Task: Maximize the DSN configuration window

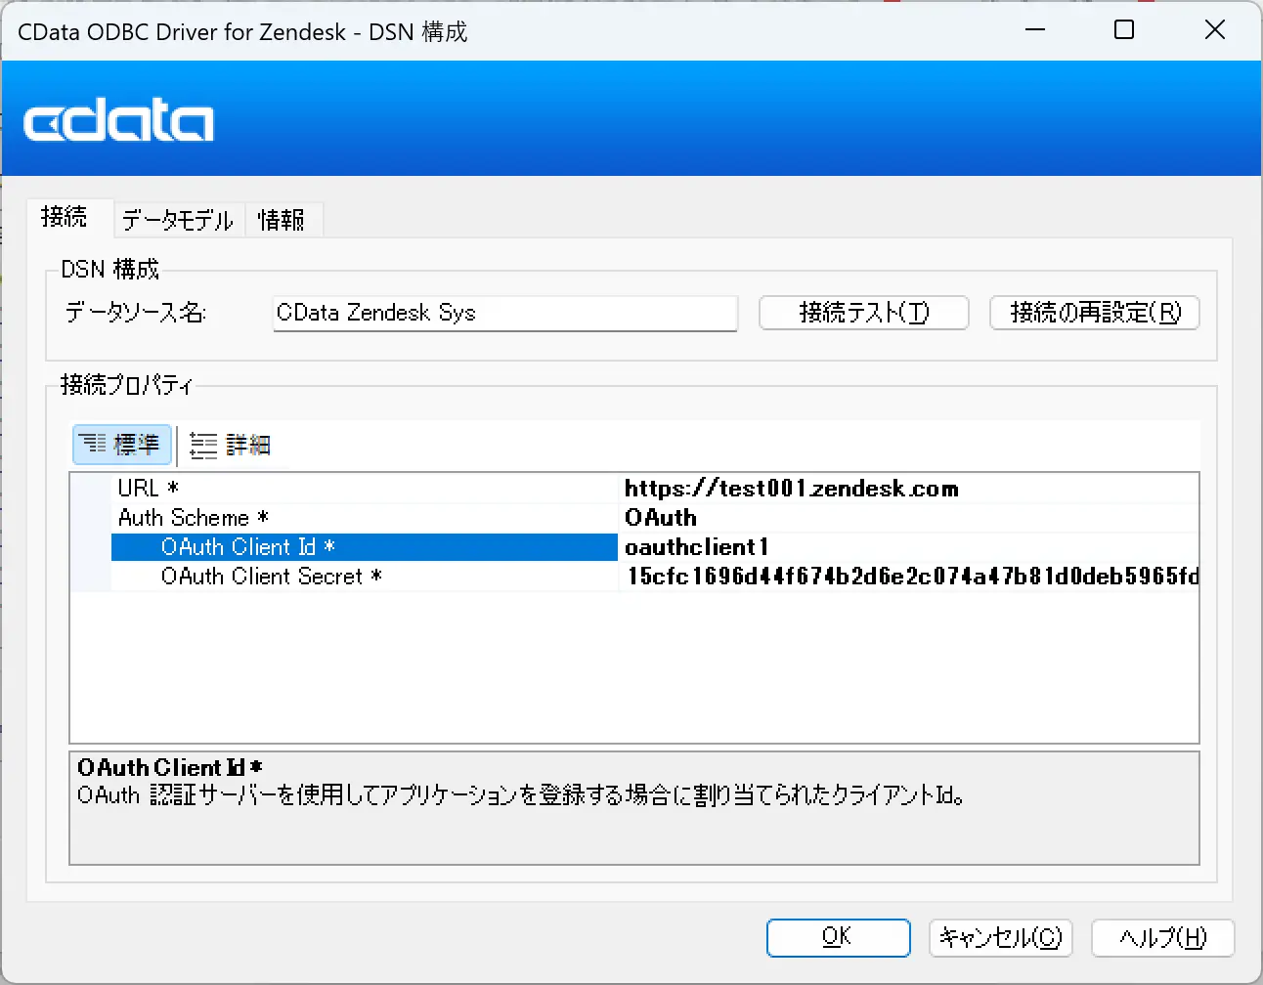Action: [x=1124, y=30]
